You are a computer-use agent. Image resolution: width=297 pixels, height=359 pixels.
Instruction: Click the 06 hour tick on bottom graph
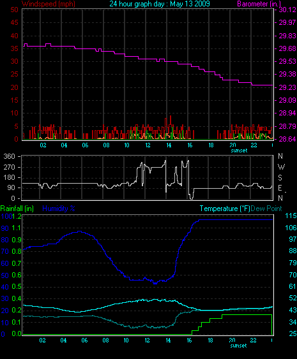(84, 341)
